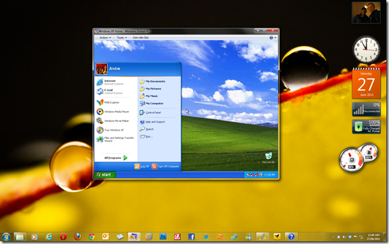Open the Tools menu in Virtual PC
Viewport: 389px width, 244px height.
[121, 38]
